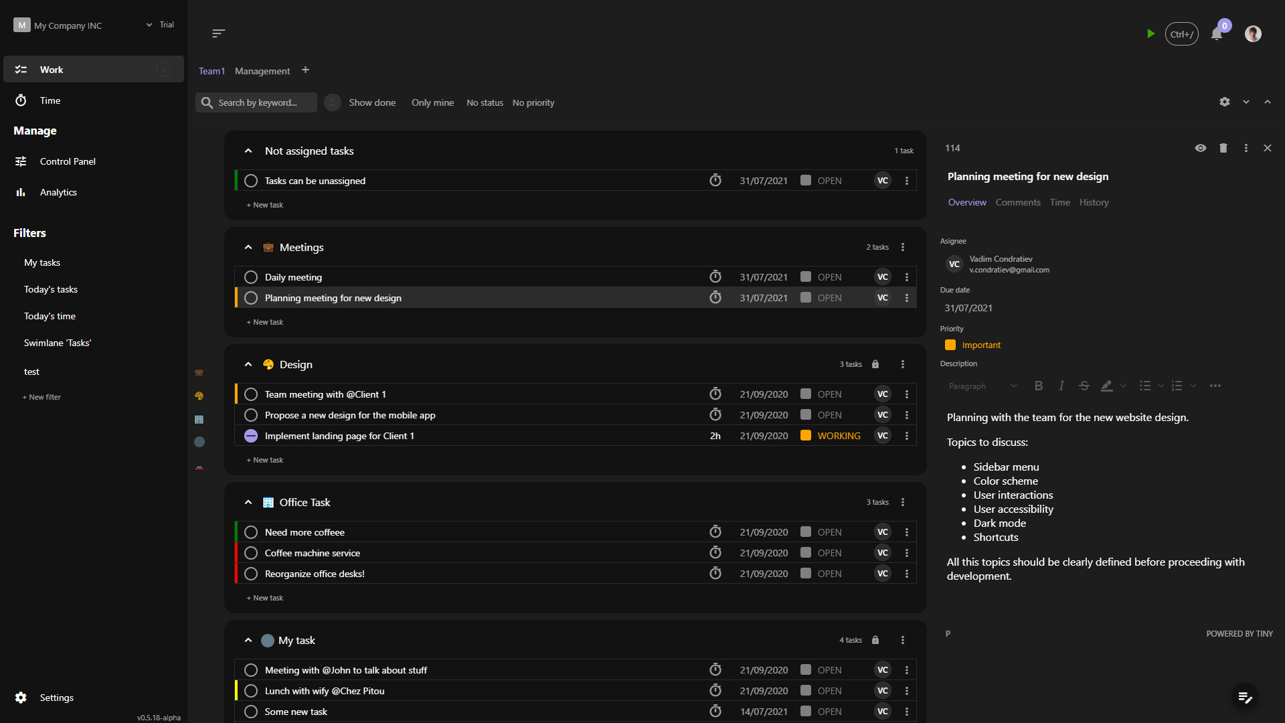Click the orange Important priority swatch
The height and width of the screenshot is (723, 1285).
[x=950, y=345]
